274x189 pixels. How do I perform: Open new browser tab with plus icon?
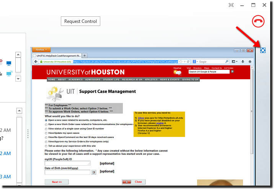[85, 56]
